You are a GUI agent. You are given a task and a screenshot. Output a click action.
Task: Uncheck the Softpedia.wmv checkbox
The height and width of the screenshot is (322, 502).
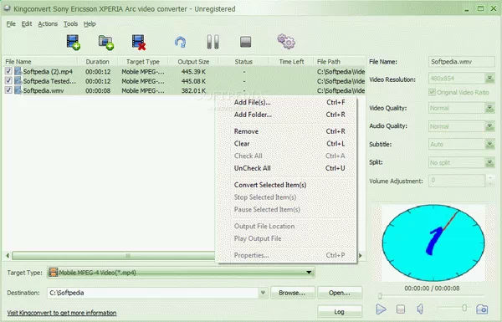[x=8, y=90]
